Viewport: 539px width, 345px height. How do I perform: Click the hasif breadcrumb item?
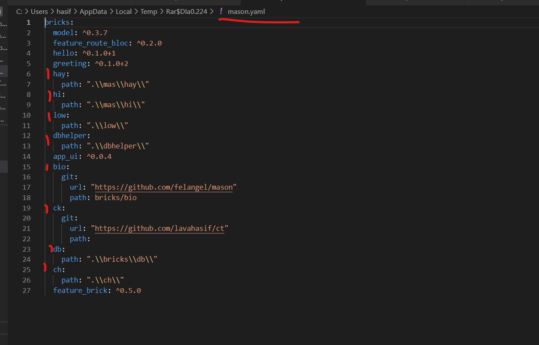point(64,11)
